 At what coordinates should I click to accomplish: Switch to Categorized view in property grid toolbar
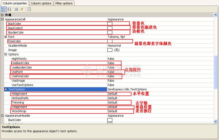pyautogui.click(x=4, y=9)
